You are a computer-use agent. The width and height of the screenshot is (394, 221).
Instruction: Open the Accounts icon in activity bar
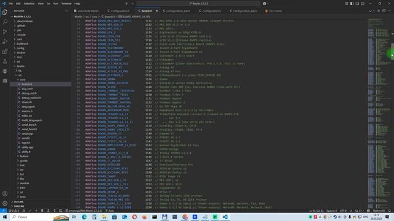[5, 193]
